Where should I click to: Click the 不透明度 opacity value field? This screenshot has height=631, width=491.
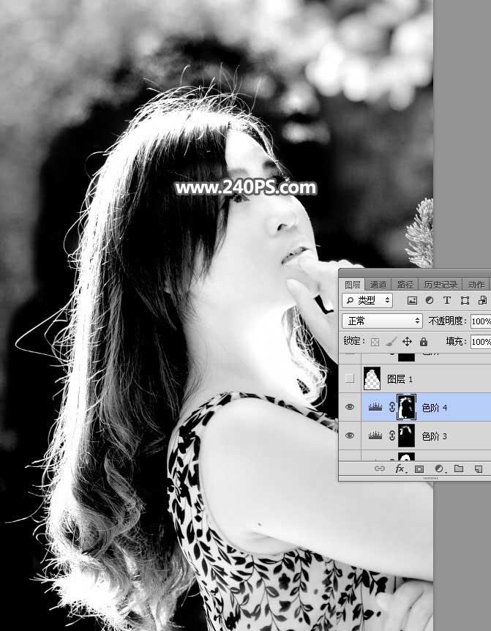(480, 321)
